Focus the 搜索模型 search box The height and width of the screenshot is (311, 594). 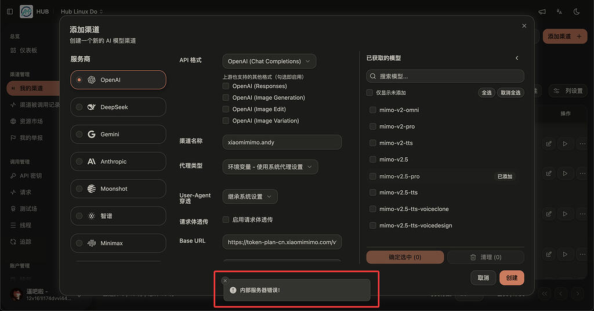tap(445, 76)
